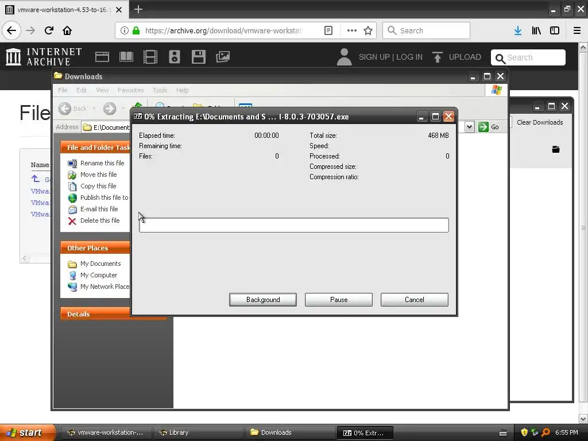The width and height of the screenshot is (588, 441).
Task: Open Internet Archive software icon
Action: point(198,57)
